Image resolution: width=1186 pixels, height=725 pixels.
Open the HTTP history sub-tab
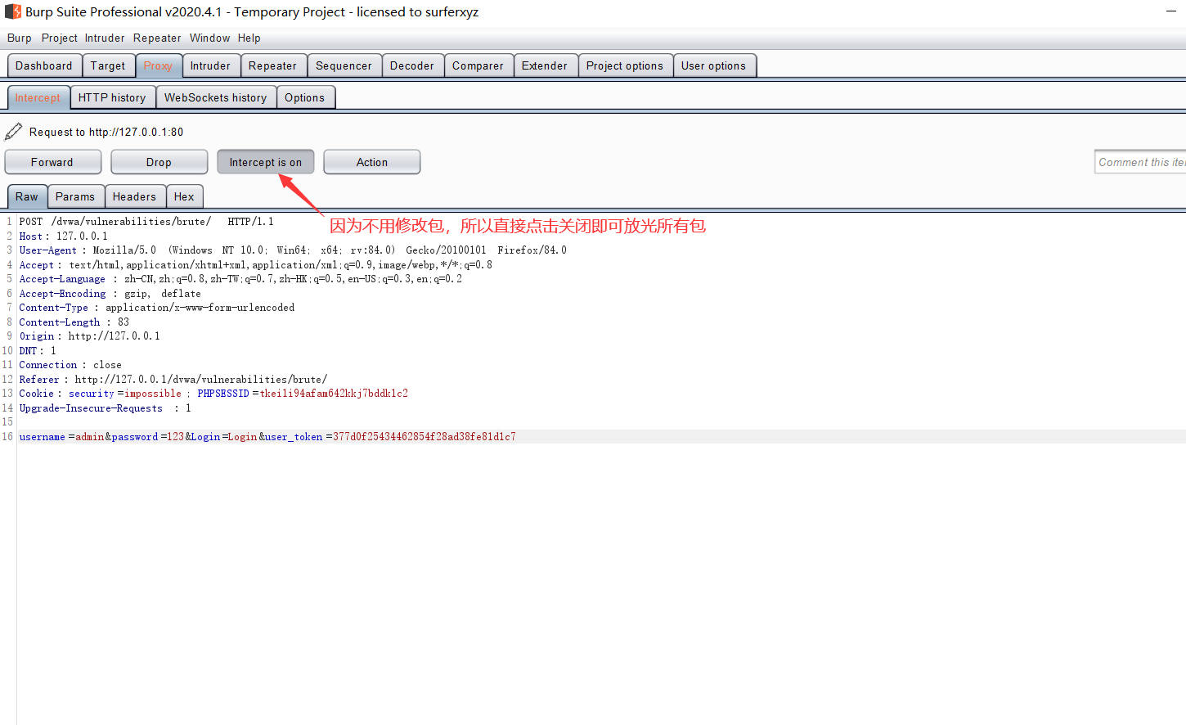point(112,97)
